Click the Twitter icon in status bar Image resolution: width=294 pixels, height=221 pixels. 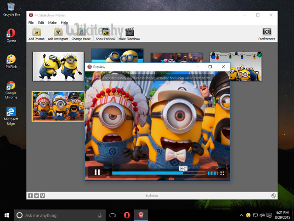click(36, 196)
